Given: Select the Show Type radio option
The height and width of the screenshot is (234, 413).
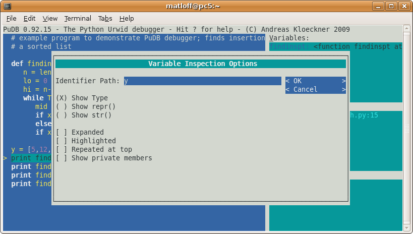Looking at the screenshot, I should (x=62, y=98).
